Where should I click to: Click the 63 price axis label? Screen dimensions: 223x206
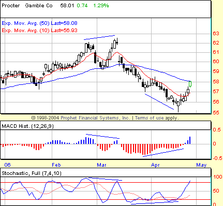(216, 33)
